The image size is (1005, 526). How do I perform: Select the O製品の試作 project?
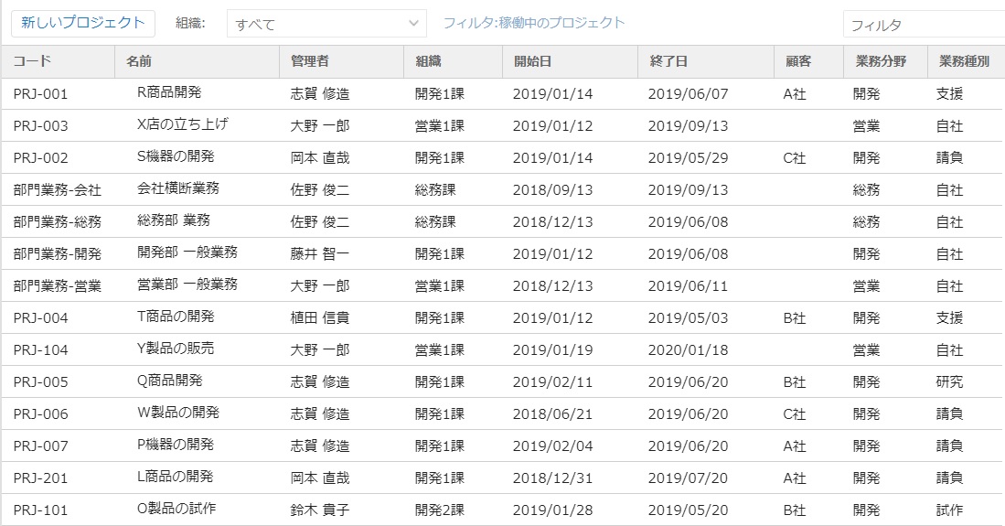click(x=176, y=509)
